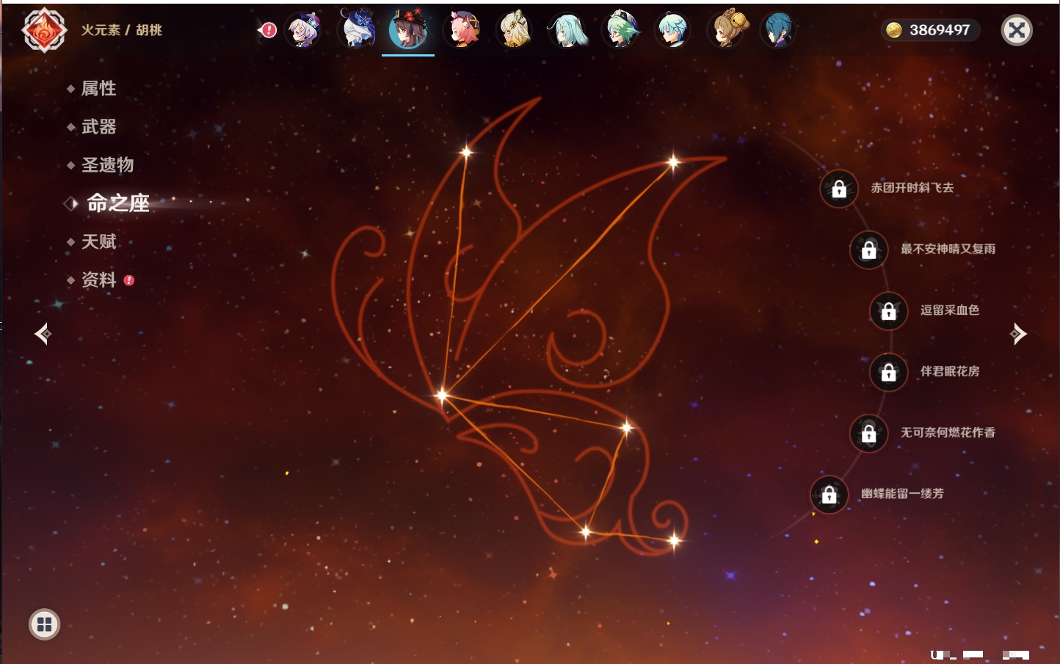The height and width of the screenshot is (664, 1060).
Task: Click the Mora balance 3869497
Action: pos(940,30)
